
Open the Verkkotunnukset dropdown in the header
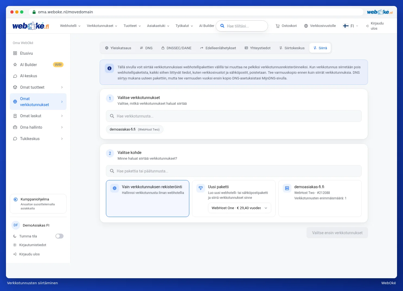pos(102,26)
